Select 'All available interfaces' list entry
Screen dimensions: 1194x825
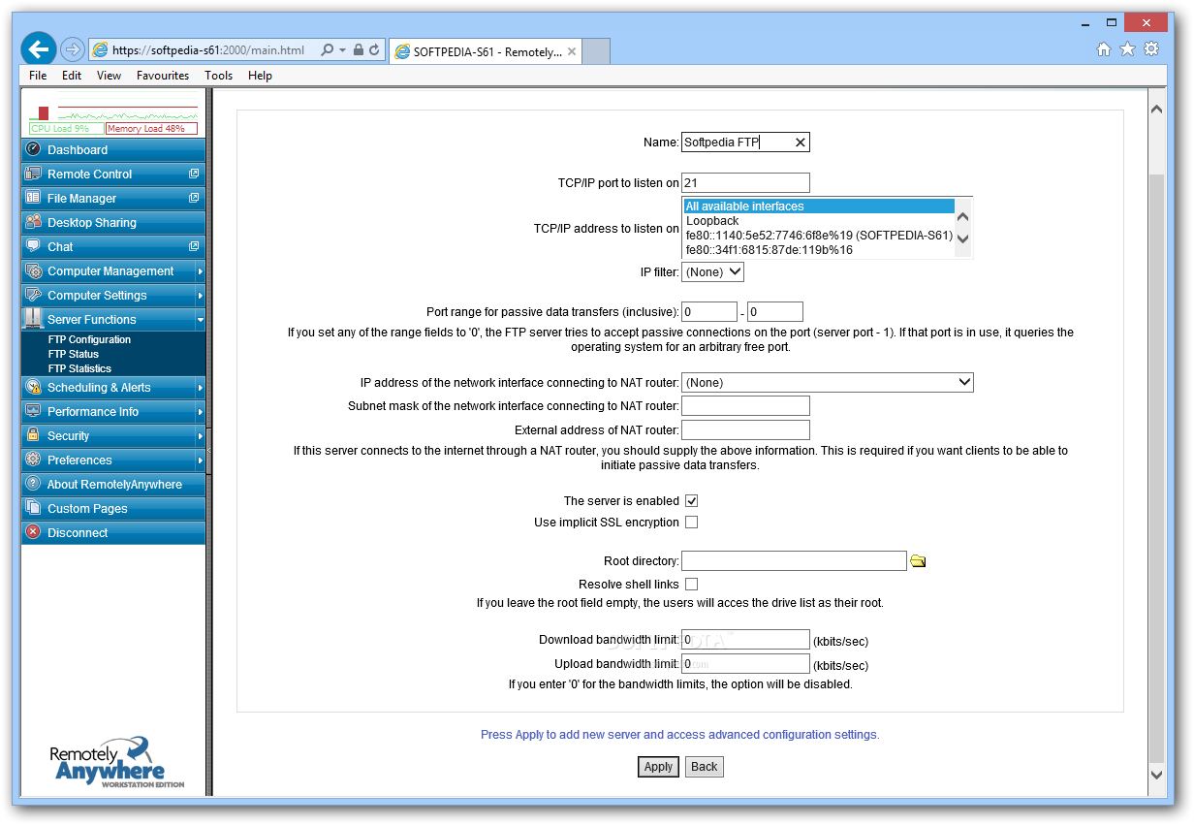click(819, 206)
